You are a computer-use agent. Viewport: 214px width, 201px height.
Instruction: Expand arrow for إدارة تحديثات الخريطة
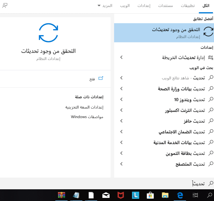[121, 57]
